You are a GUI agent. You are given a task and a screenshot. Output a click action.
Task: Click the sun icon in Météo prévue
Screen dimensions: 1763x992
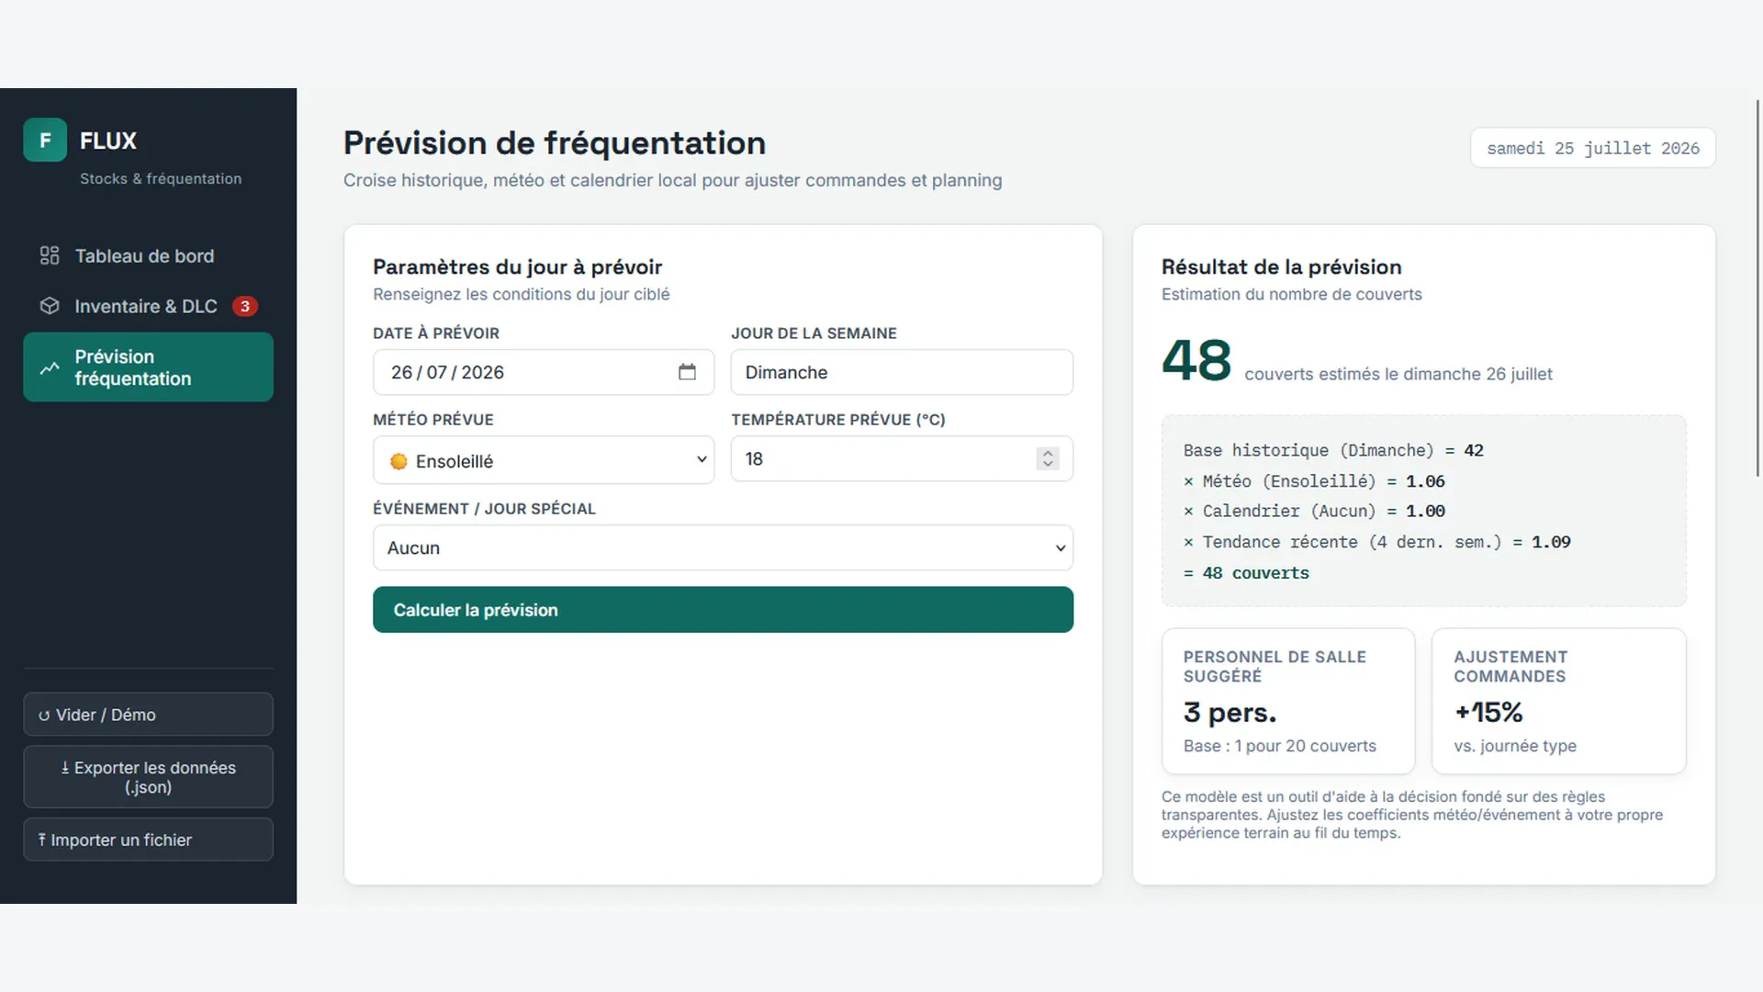pos(399,461)
